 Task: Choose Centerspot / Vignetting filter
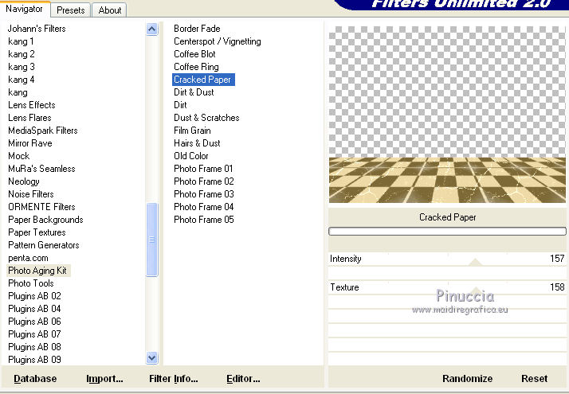click(217, 41)
